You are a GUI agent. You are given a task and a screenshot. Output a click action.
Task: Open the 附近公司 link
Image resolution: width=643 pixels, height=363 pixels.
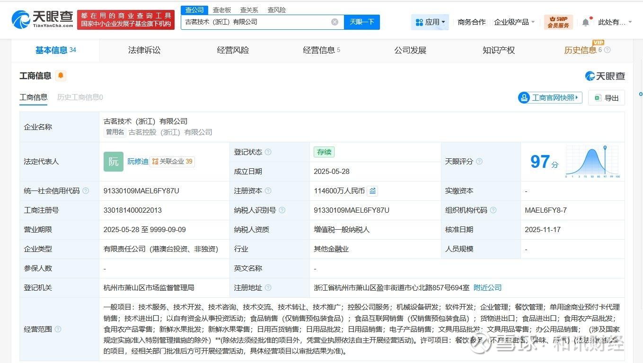point(487,287)
